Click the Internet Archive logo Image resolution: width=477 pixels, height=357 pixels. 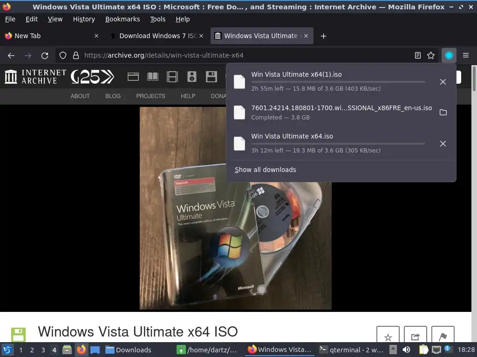pyautogui.click(x=35, y=77)
